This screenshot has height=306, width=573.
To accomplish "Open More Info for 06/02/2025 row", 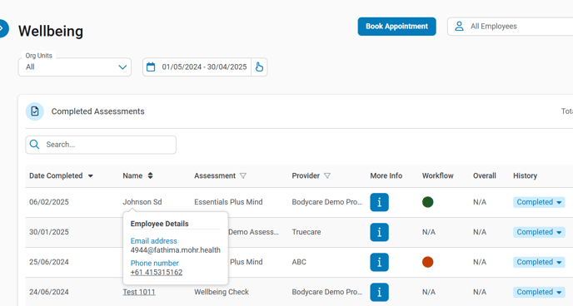I will click(379, 202).
